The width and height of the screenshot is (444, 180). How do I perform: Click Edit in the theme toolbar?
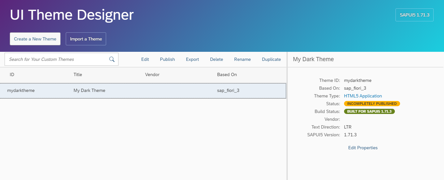click(x=145, y=59)
